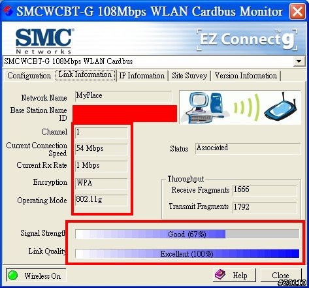Click the Operating Mode label
This screenshot has width=309, height=288.
(x=42, y=200)
